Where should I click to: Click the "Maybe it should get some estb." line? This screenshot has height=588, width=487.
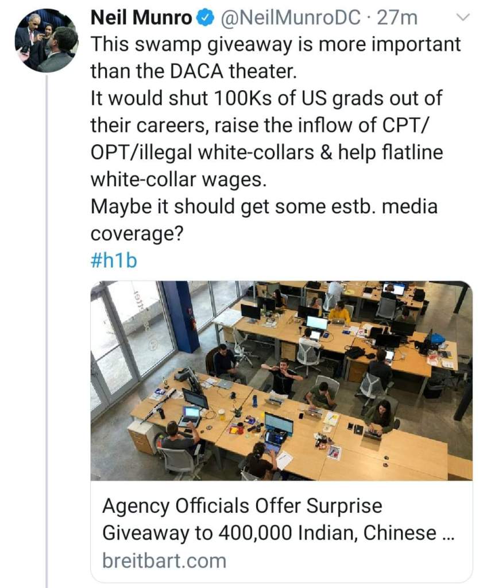coord(264,206)
